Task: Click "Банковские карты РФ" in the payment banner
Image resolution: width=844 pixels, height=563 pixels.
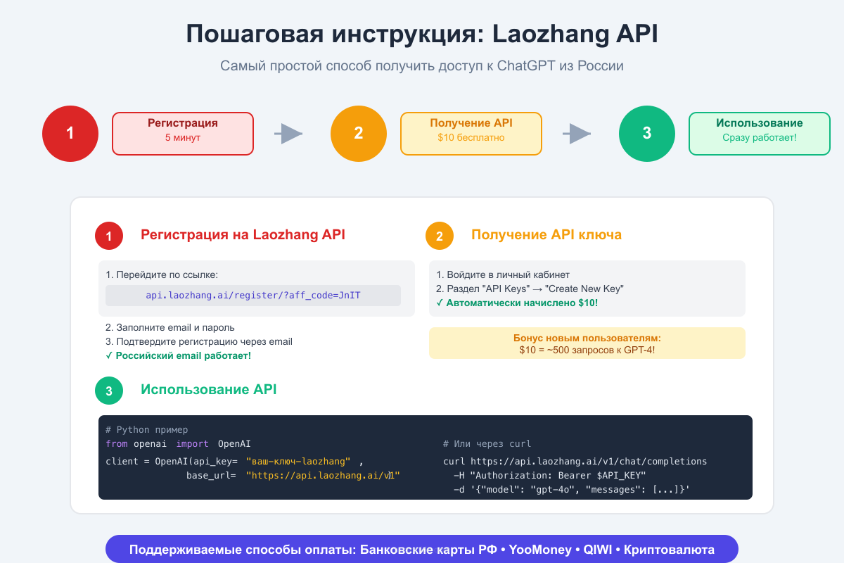Action: tap(429, 550)
